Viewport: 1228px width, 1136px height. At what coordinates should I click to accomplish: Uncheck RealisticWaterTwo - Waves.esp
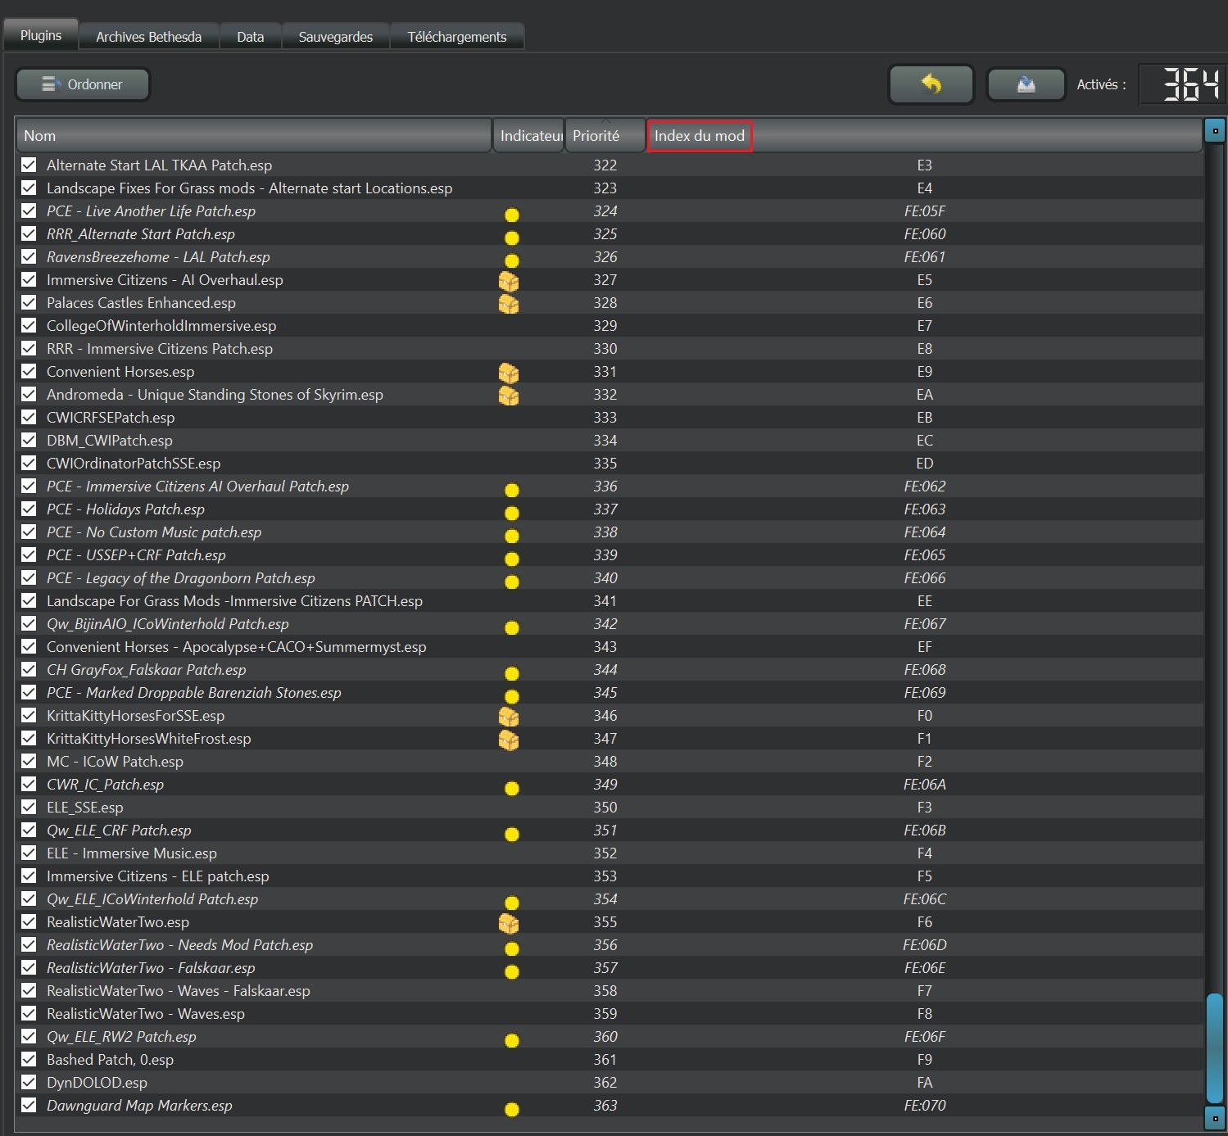click(29, 1013)
